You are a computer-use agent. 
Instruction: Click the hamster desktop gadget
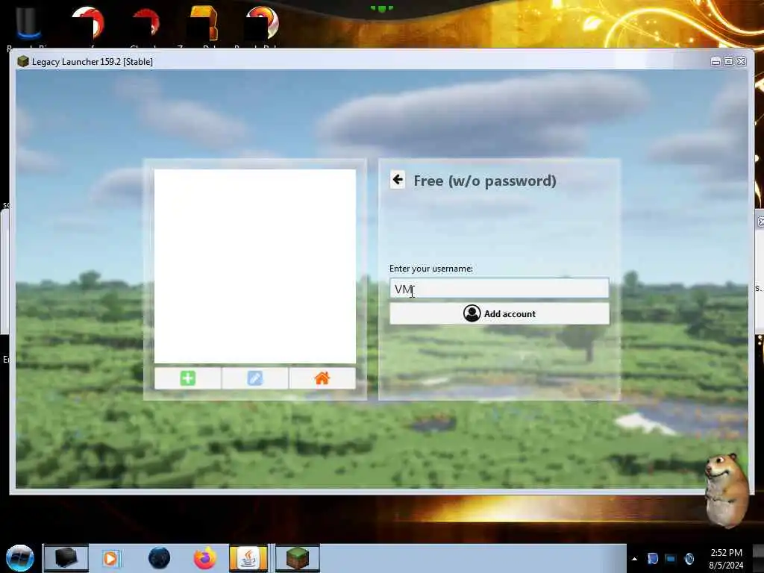(x=726, y=489)
